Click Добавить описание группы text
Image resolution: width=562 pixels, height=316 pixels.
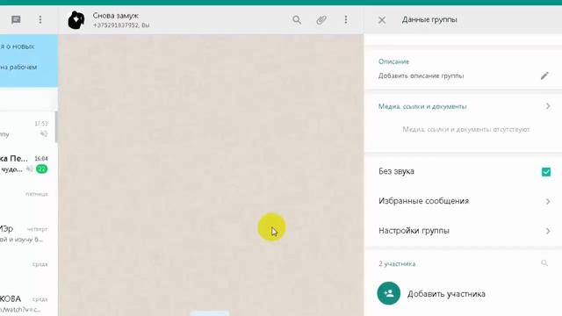pos(421,76)
